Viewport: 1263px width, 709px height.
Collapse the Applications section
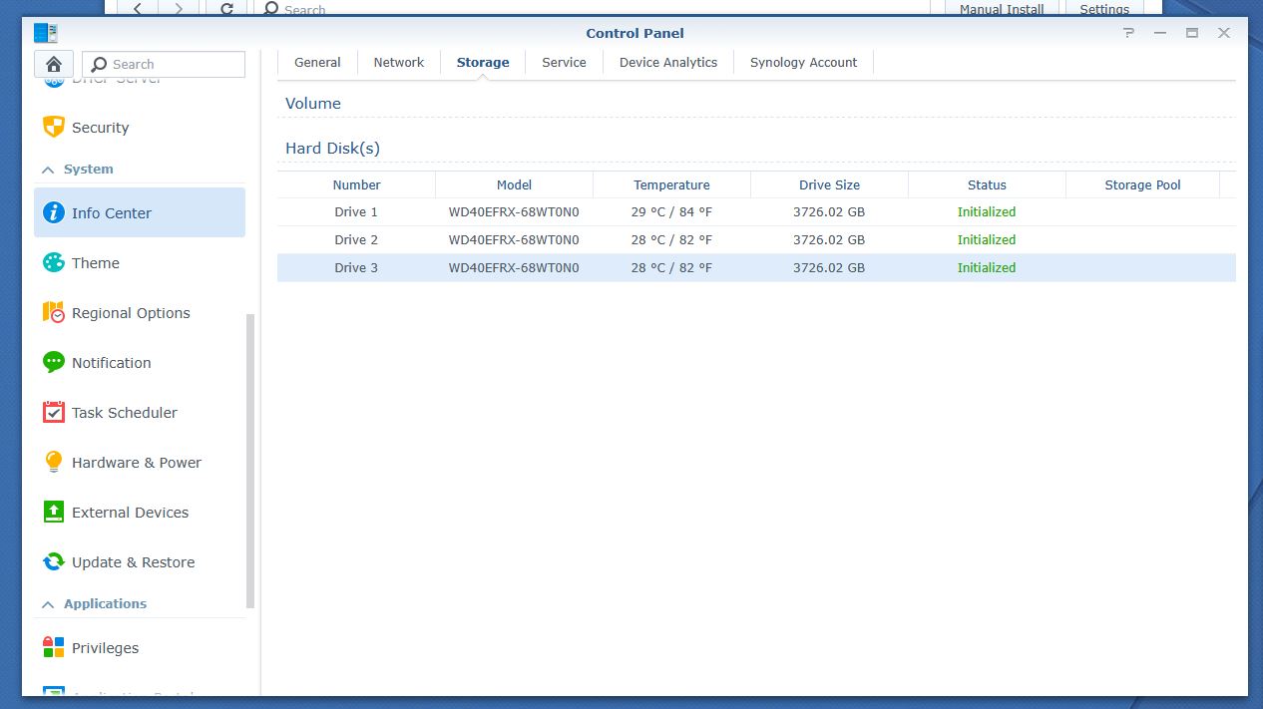pyautogui.click(x=46, y=603)
